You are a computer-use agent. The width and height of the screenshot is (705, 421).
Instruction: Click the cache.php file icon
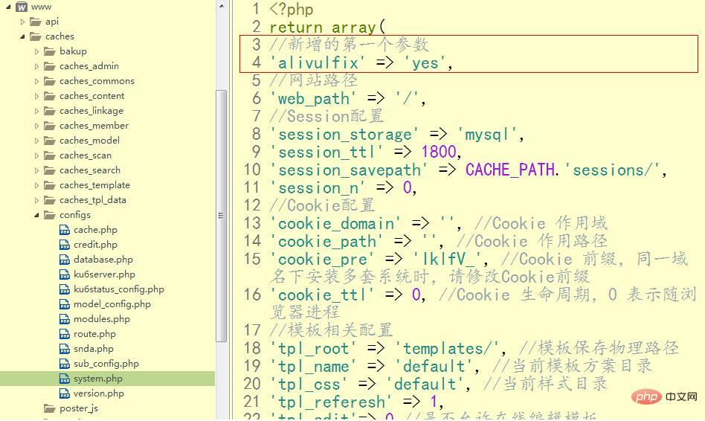(65, 230)
